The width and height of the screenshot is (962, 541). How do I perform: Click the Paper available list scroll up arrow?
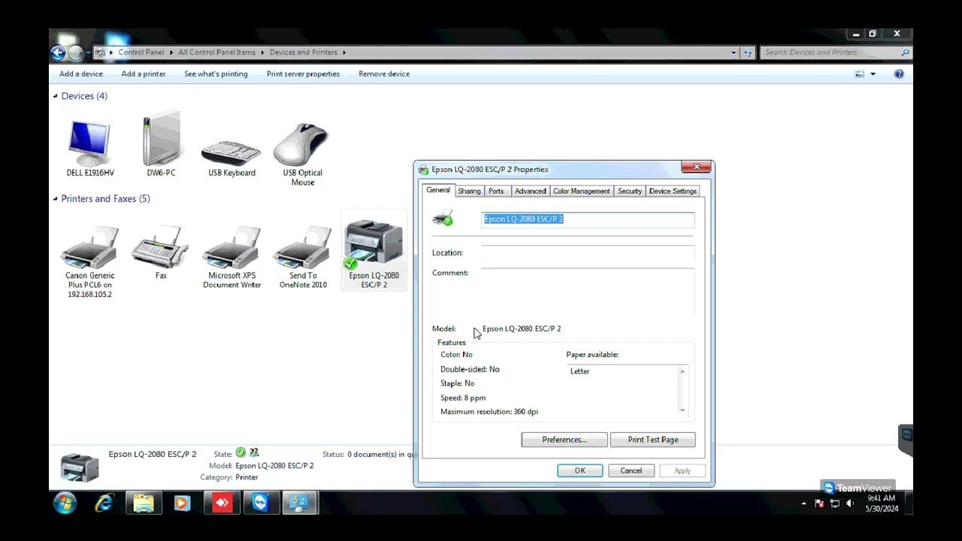pos(682,371)
